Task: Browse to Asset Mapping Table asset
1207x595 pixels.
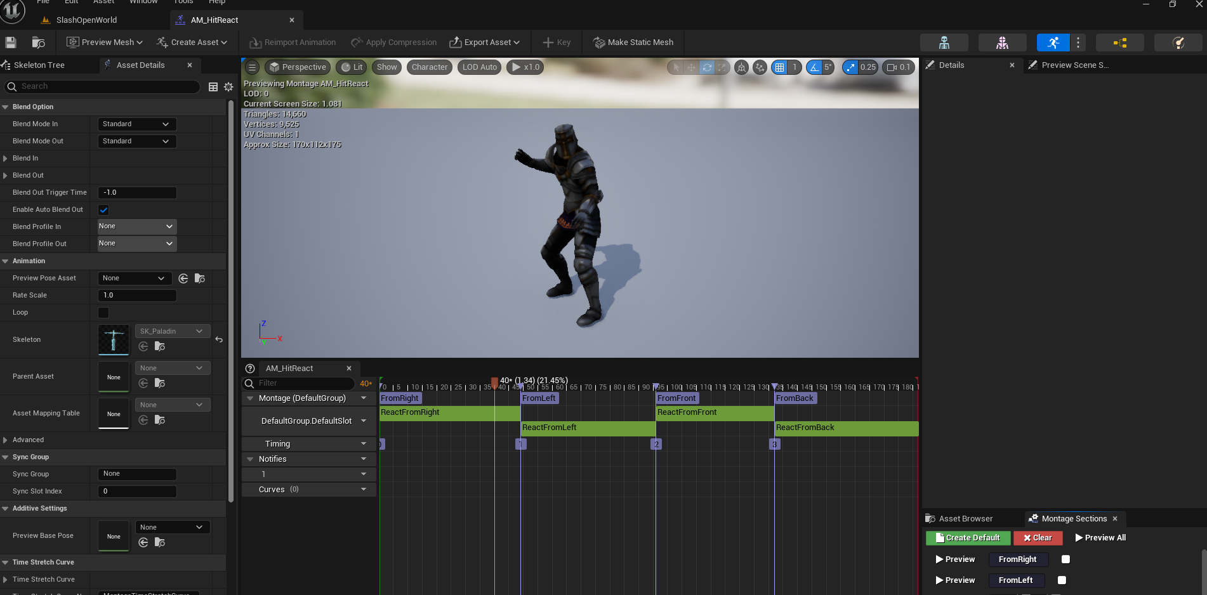Action: [x=160, y=420]
